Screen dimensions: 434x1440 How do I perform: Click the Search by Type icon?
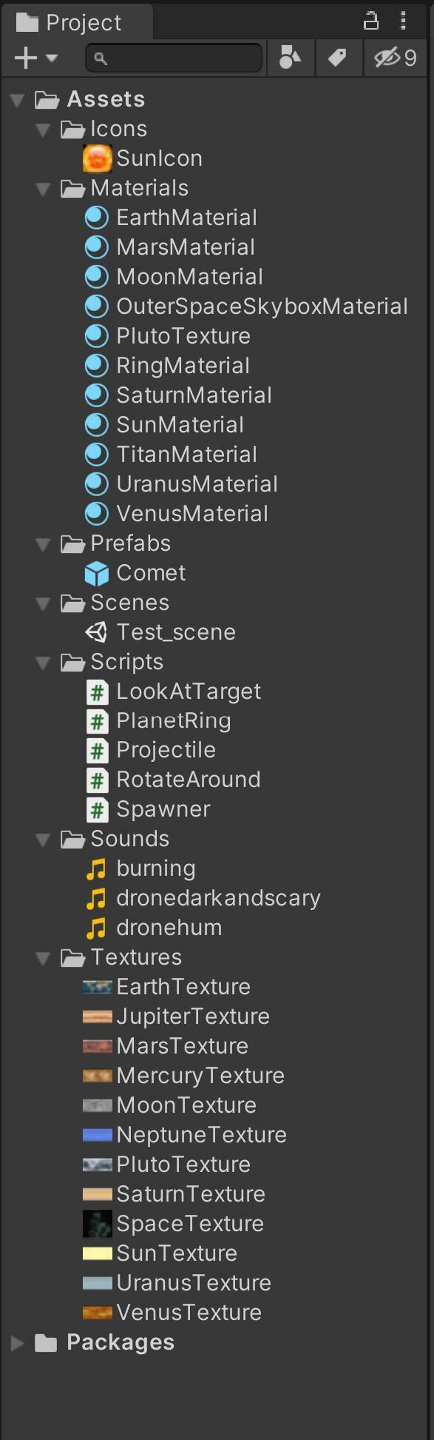(x=290, y=58)
